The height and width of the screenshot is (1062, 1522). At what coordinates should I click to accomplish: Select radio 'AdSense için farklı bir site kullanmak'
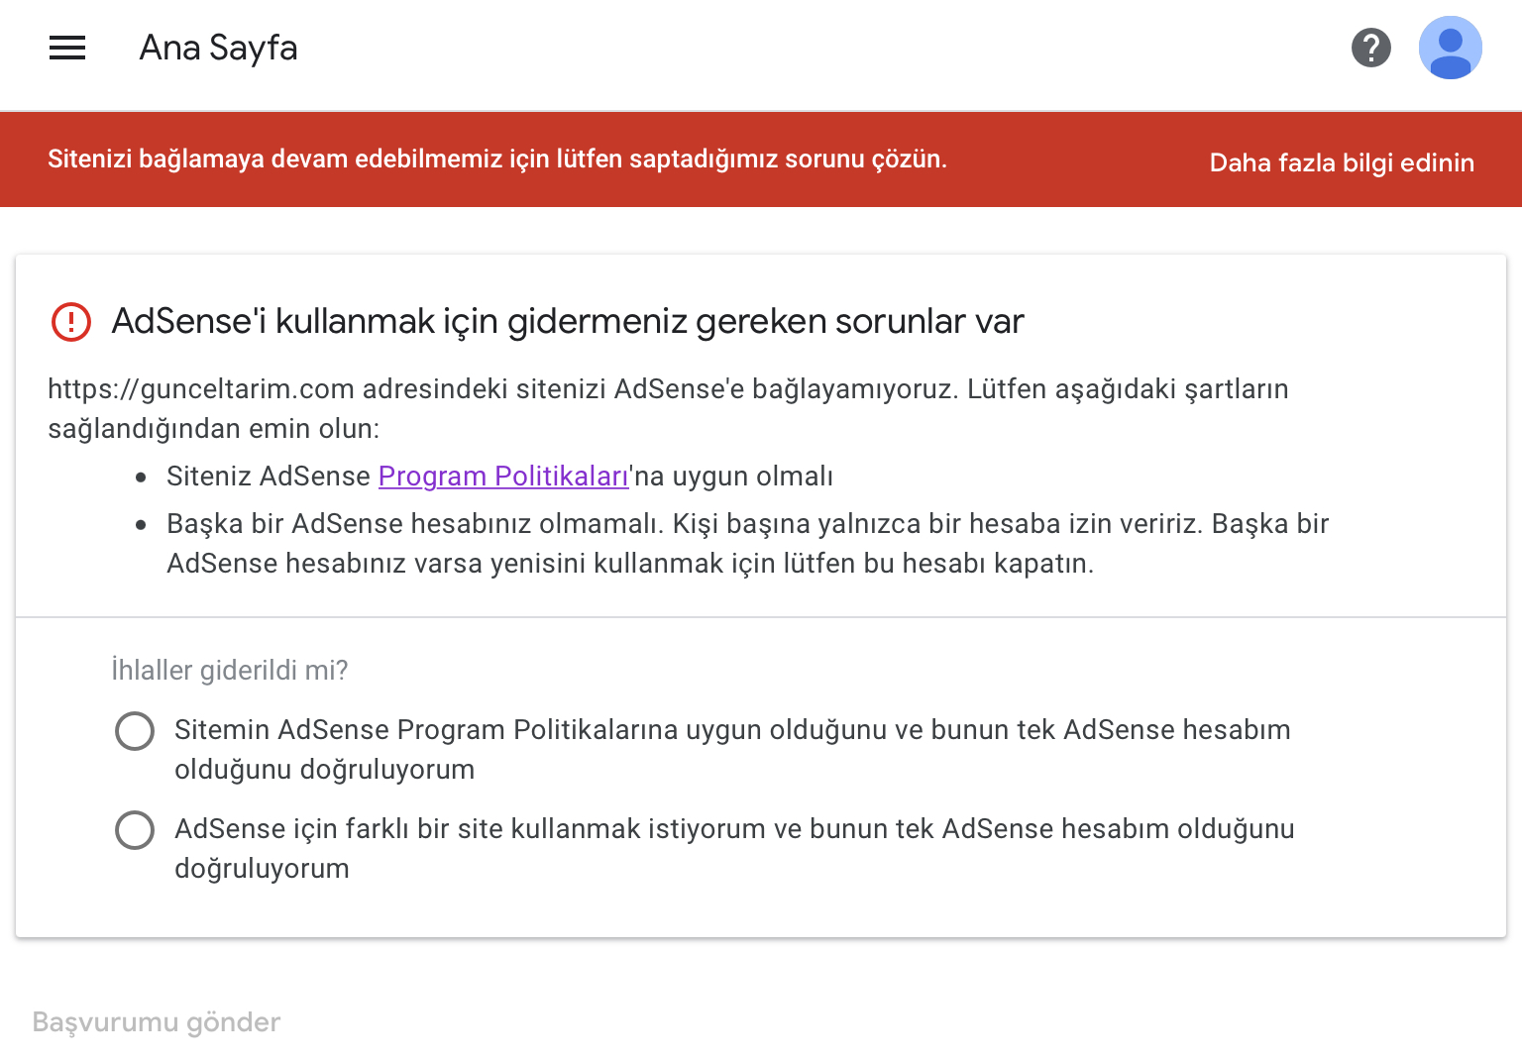[135, 830]
